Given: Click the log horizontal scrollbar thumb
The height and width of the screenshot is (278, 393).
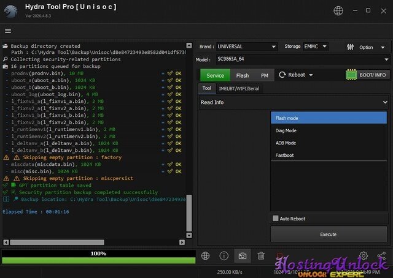Looking at the screenshot, I should (x=57, y=242).
